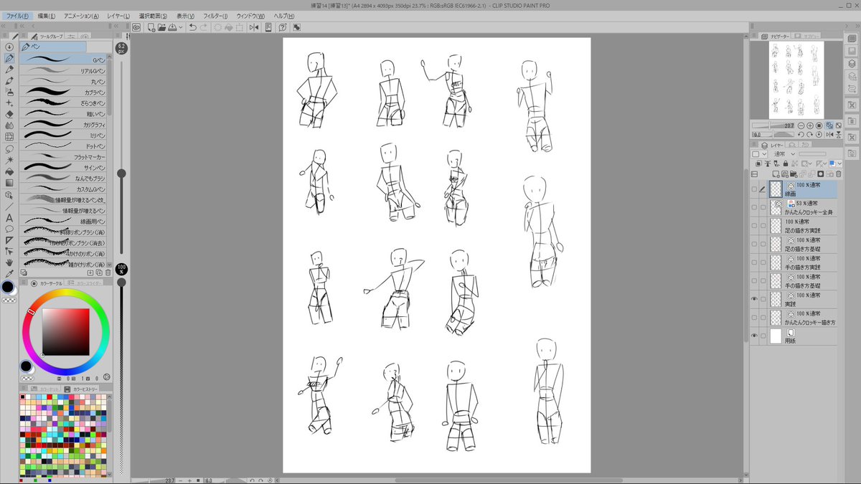This screenshot has width=861, height=484.
Task: Open レイヤー(L) menu
Action: point(118,16)
